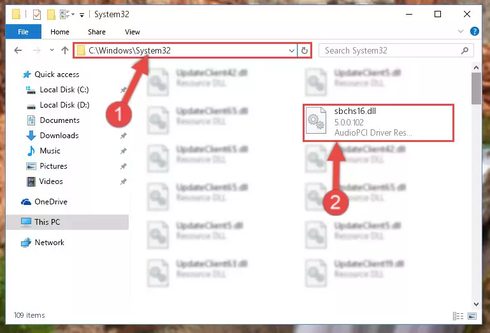The height and width of the screenshot is (333, 490).
Task: Open Downloads in Quick access
Action: (59, 136)
